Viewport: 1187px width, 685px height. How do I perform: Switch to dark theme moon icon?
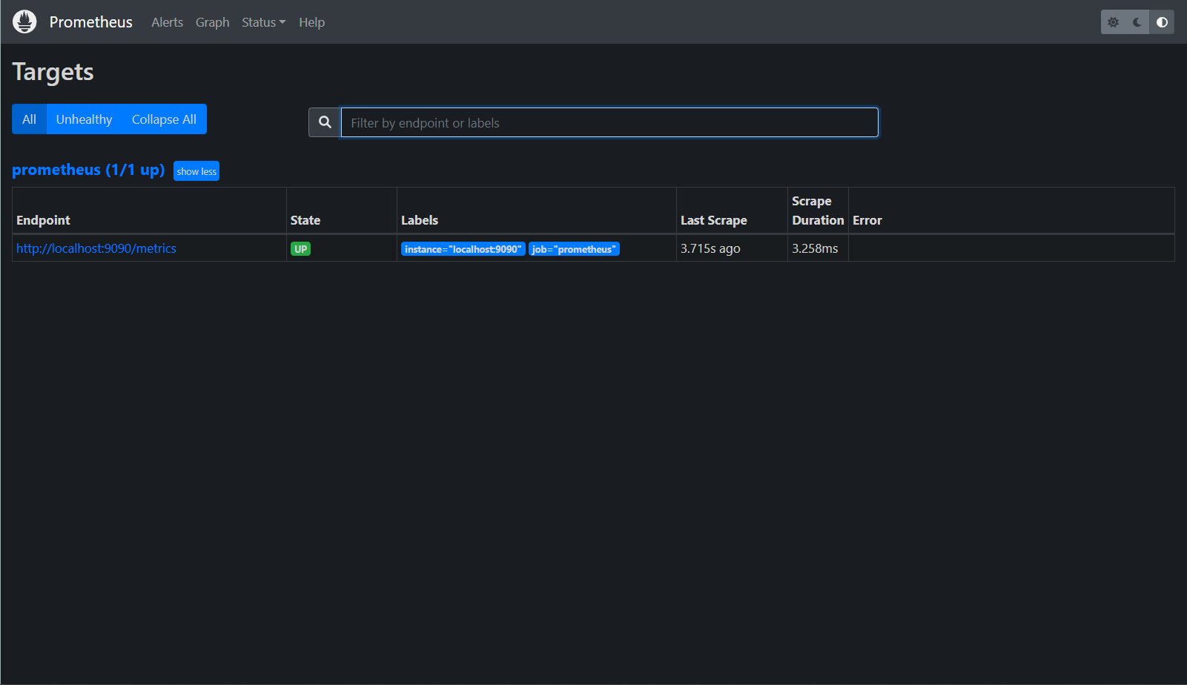click(x=1137, y=22)
